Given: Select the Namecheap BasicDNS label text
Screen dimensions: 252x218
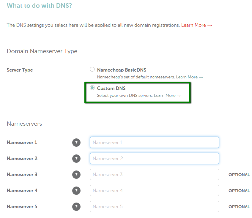Looking at the screenshot, I should point(122,70).
